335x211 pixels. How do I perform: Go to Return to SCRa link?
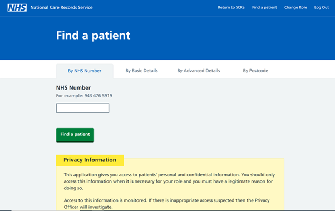[x=231, y=7]
